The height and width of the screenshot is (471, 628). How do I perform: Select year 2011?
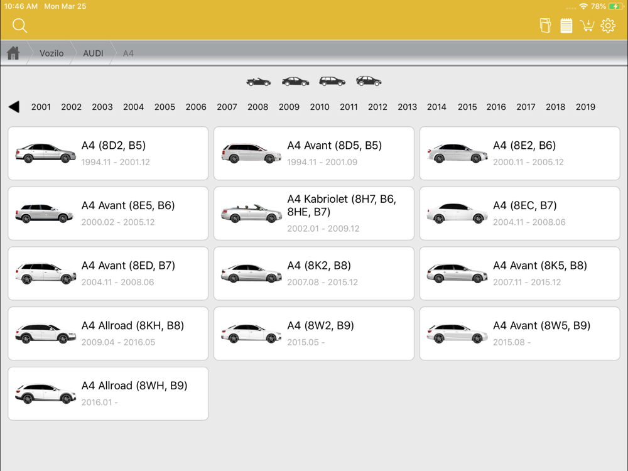point(349,107)
